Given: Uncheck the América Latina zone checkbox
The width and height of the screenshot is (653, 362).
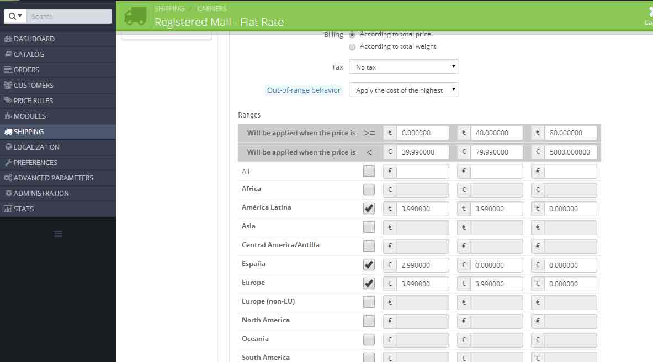Looking at the screenshot, I should point(369,208).
